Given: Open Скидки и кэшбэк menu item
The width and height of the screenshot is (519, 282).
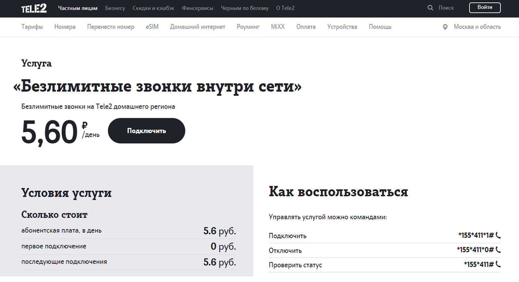Looking at the screenshot, I should (153, 8).
